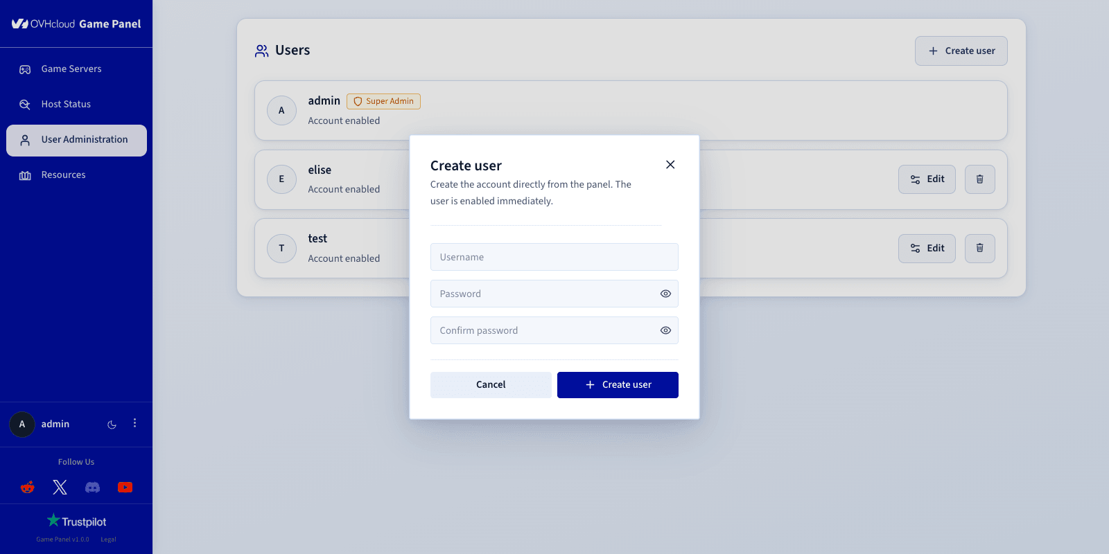Open the Legal link in footer

pos(108,539)
